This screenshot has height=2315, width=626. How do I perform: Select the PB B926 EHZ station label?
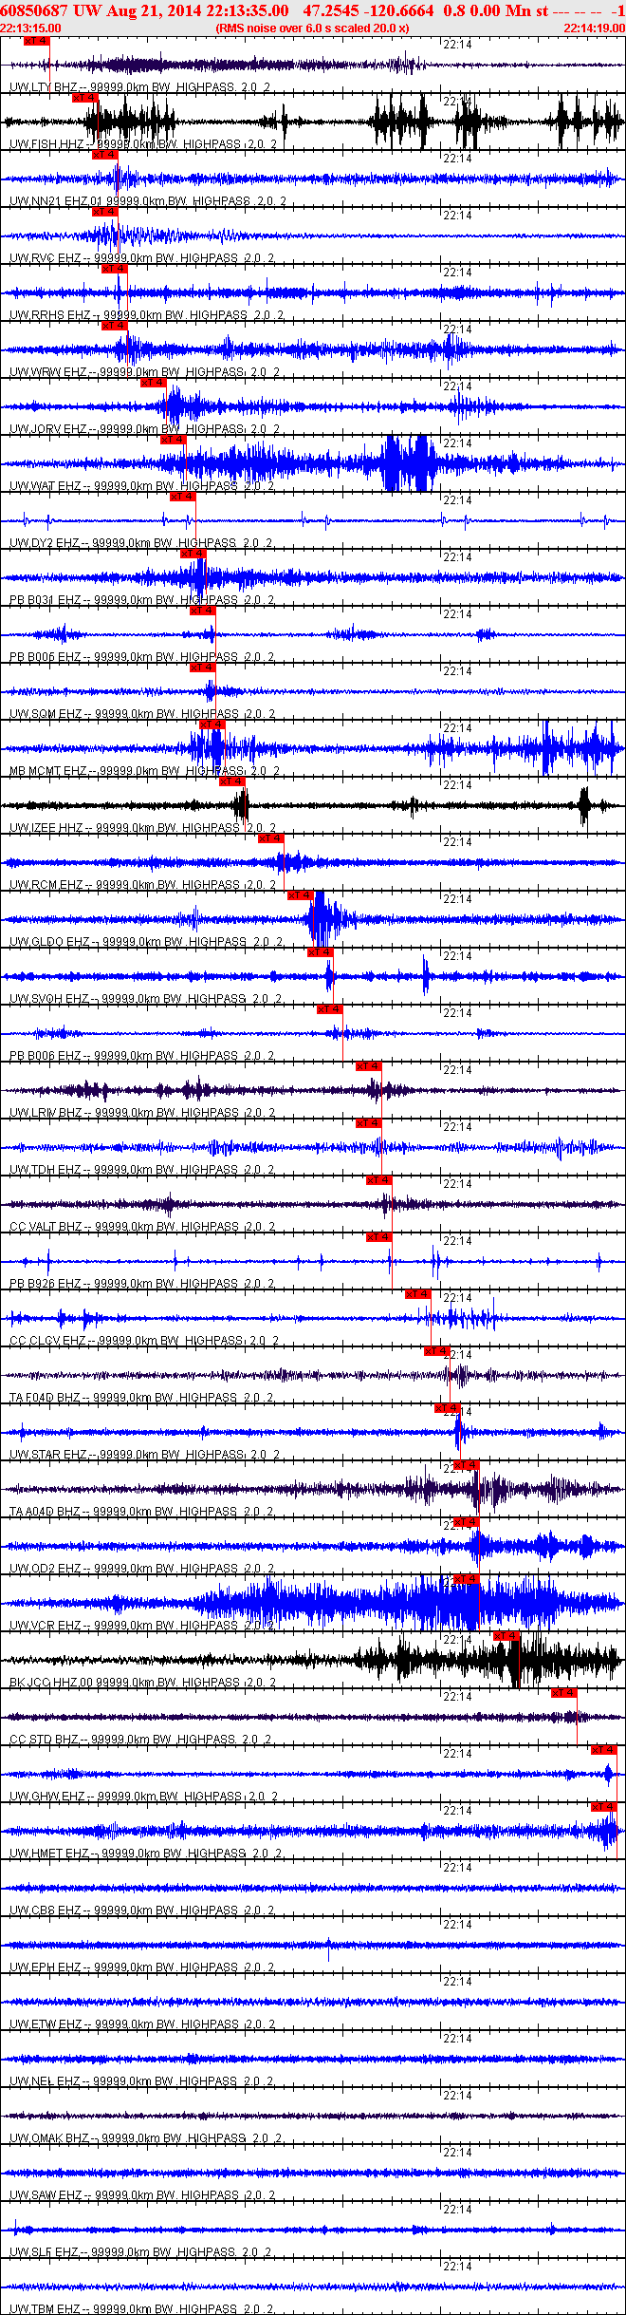[x=140, y=1284]
